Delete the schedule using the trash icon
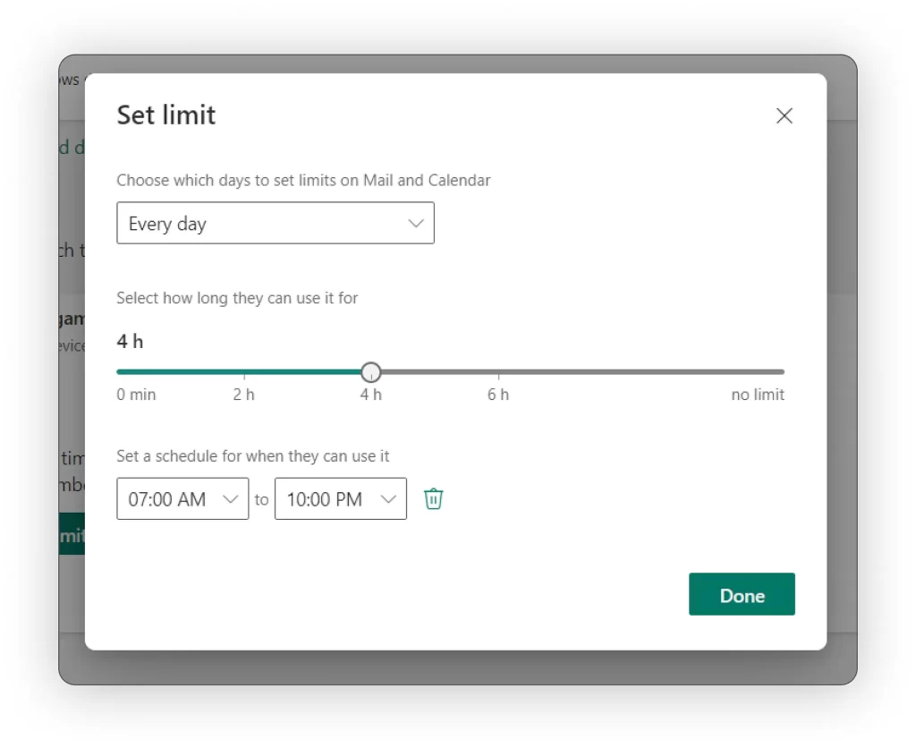 433,499
